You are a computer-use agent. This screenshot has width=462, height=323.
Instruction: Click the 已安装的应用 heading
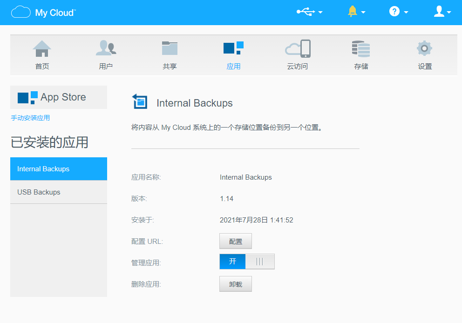[49, 142]
